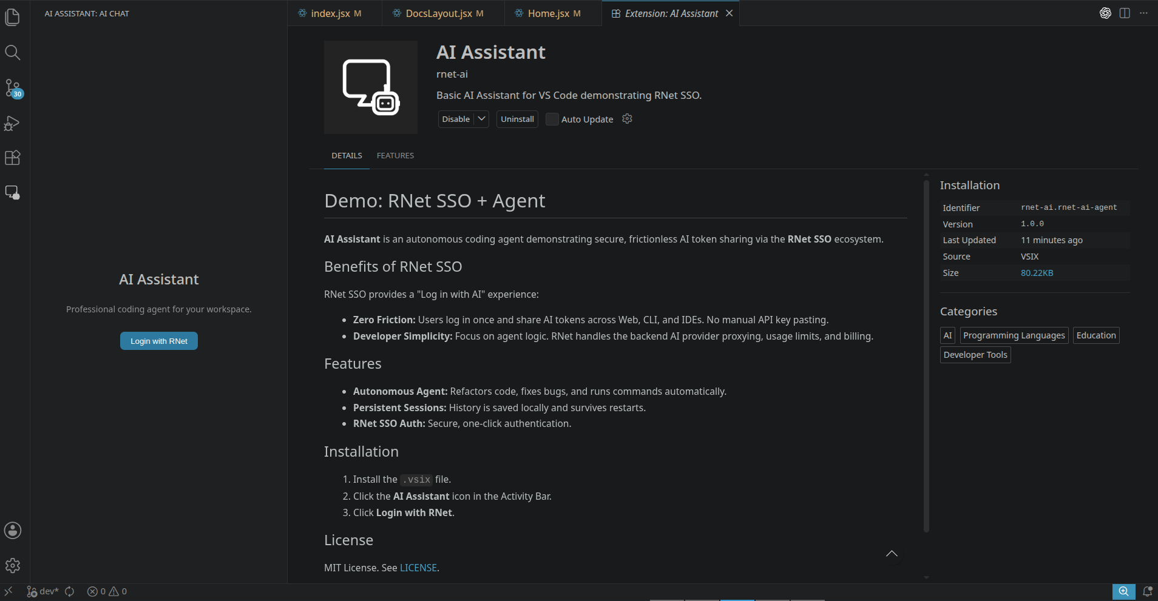The image size is (1158, 601).
Task: Click the rnet-ai.rnet-ai-agent identifier value
Action: (x=1069, y=207)
